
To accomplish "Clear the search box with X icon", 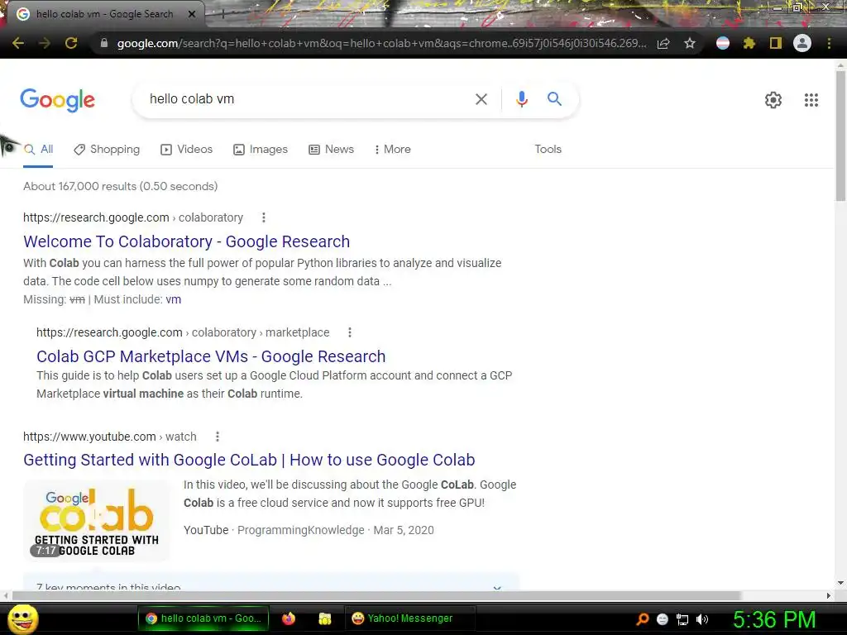I will pos(481,99).
